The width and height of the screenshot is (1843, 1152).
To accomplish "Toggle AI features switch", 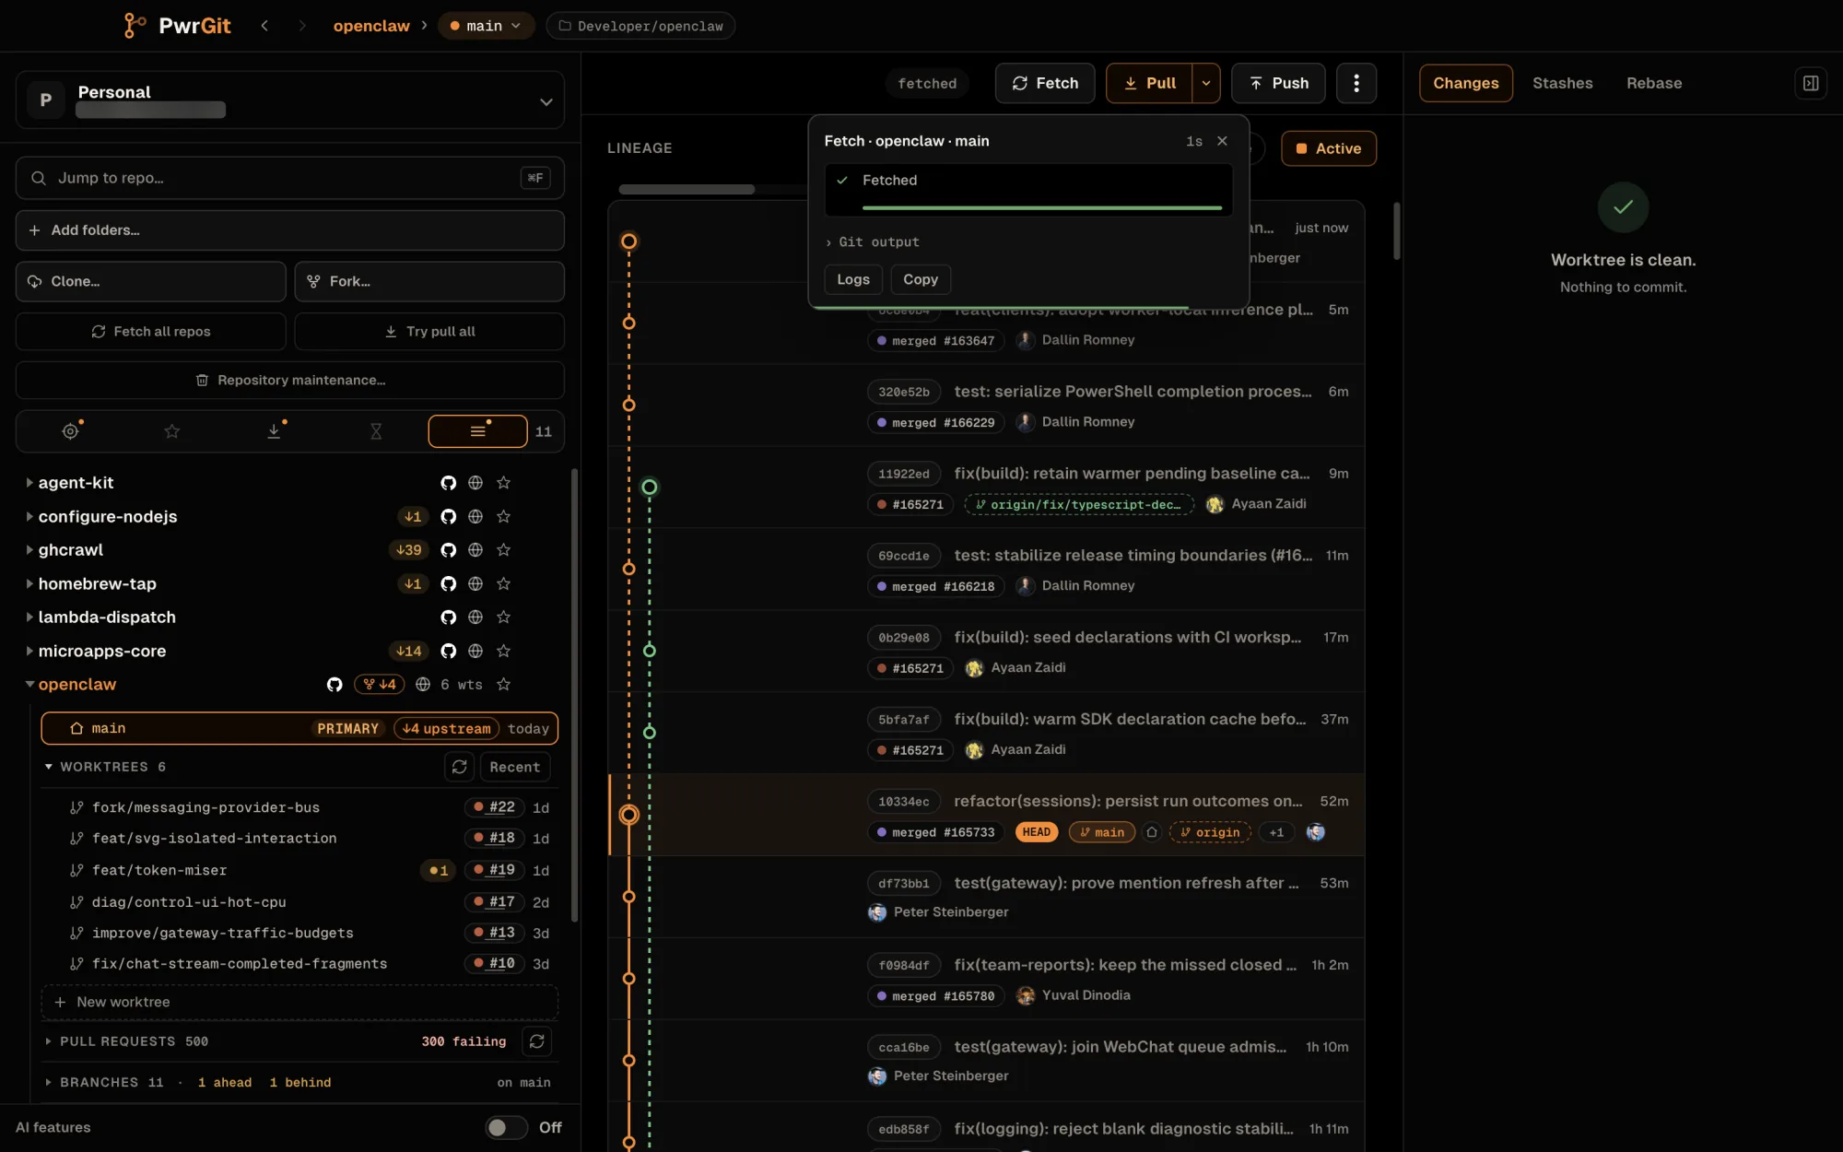I will (506, 1127).
